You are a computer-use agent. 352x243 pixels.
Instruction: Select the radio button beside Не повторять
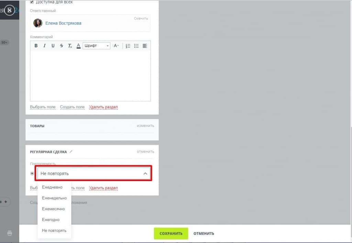[32, 173]
